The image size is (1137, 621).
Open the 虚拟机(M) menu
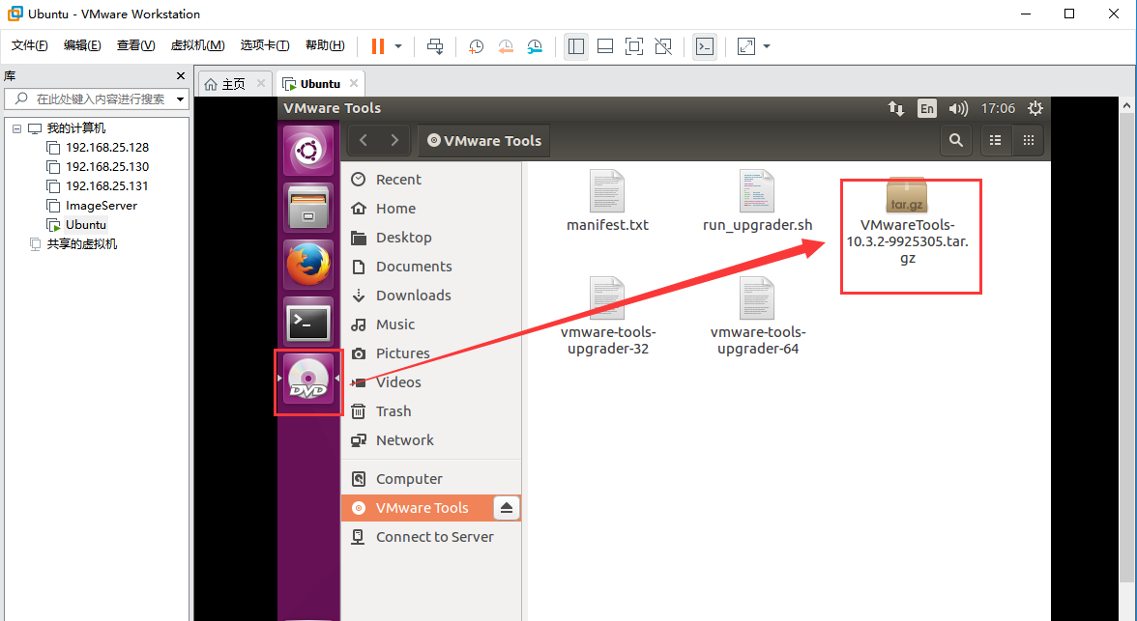(x=197, y=45)
